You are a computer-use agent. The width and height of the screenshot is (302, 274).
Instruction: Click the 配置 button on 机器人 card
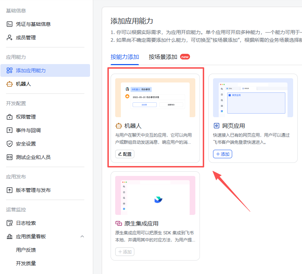(125, 154)
